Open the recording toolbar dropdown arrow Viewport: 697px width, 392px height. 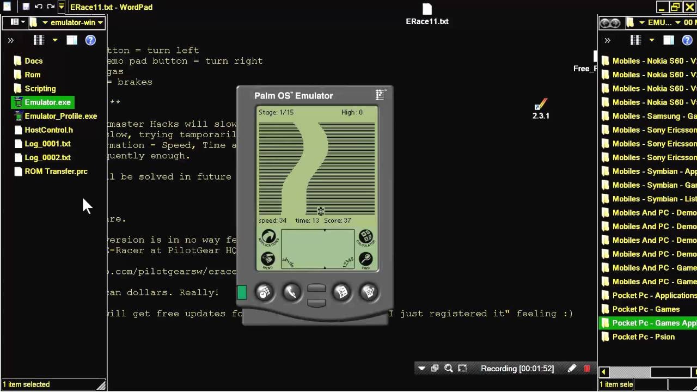point(421,369)
